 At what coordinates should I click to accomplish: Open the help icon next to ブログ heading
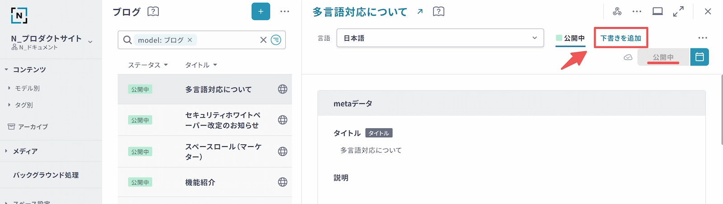tap(153, 11)
